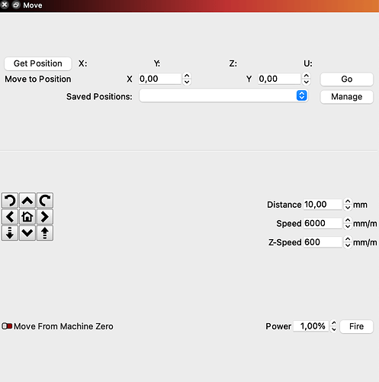This screenshot has width=379, height=382.
Task: Click the Get Position button
Action: tap(38, 63)
